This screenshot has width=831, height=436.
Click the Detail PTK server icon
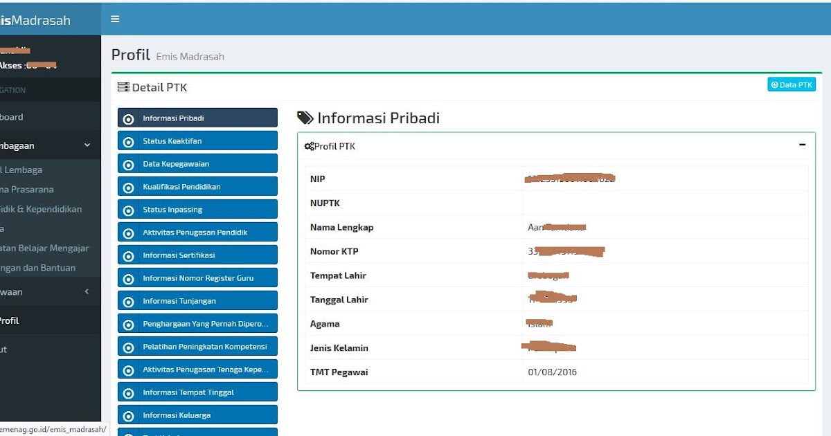[123, 87]
